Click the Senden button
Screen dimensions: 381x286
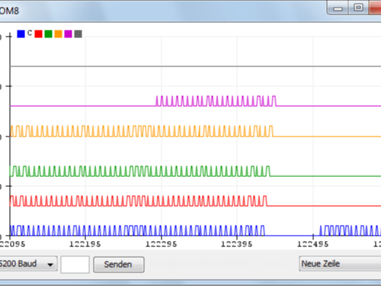(x=119, y=265)
